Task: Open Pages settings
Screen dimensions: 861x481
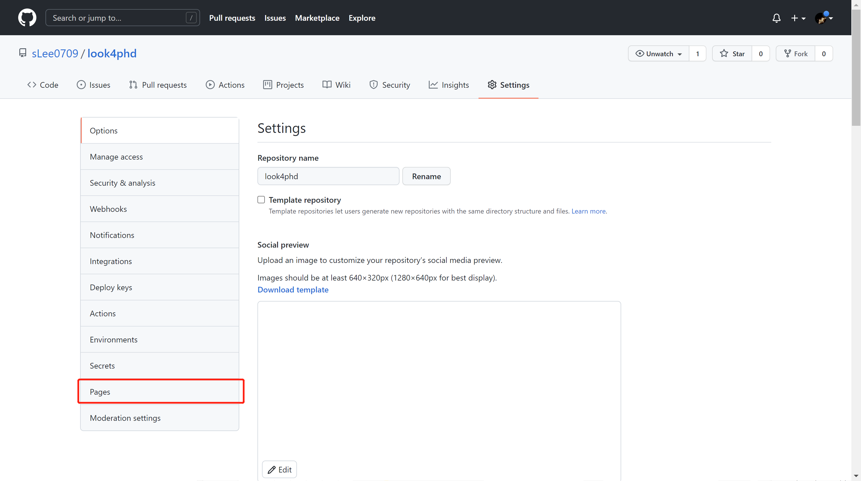Action: [160, 392]
